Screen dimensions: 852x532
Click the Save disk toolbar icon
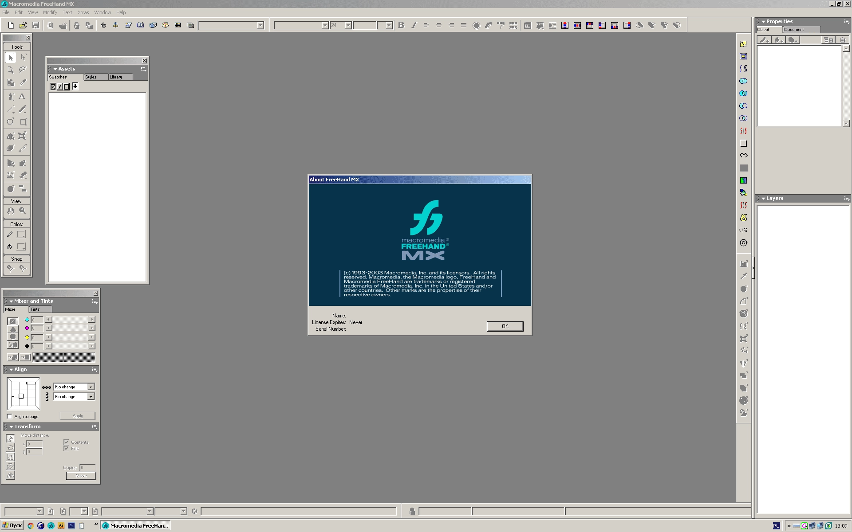point(36,25)
